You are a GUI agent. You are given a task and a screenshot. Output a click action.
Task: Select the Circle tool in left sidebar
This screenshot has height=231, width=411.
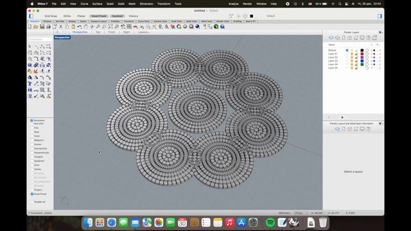pyautogui.click(x=30, y=53)
